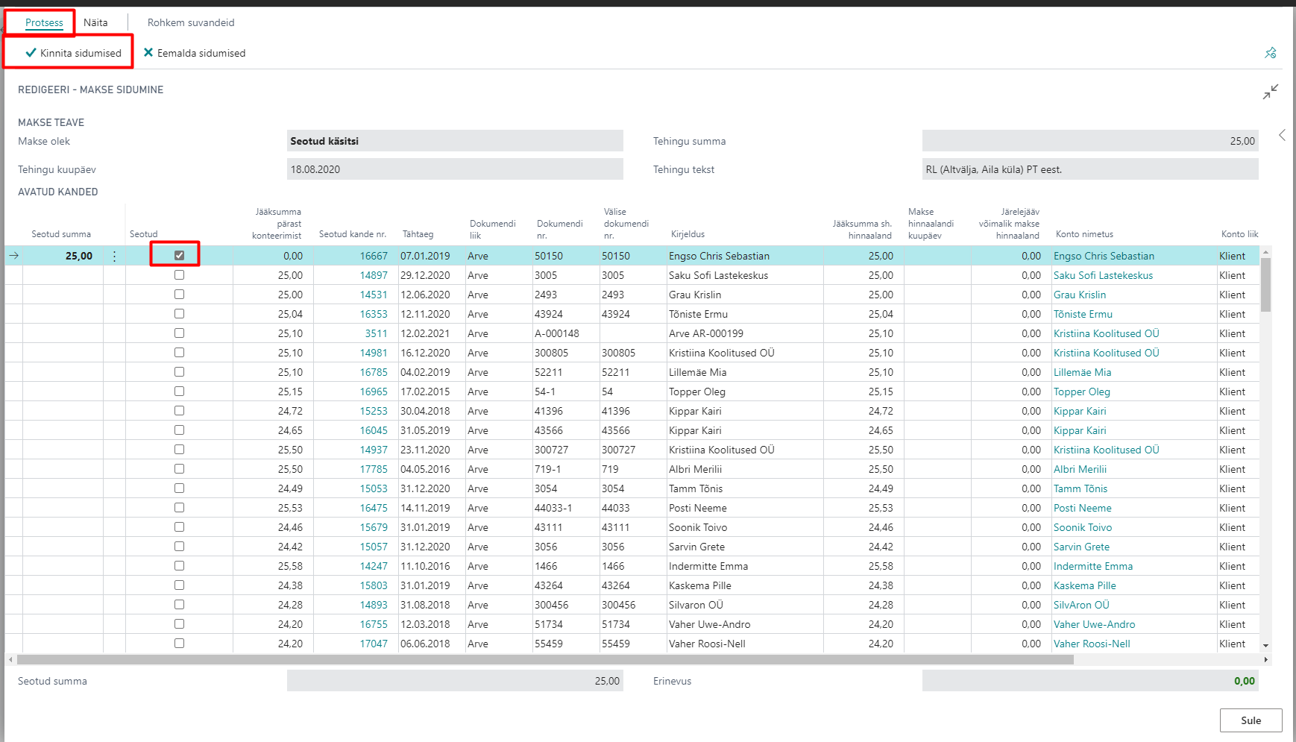Click the pin icon at top right
Screen dimensions: 1296x742
click(1271, 53)
